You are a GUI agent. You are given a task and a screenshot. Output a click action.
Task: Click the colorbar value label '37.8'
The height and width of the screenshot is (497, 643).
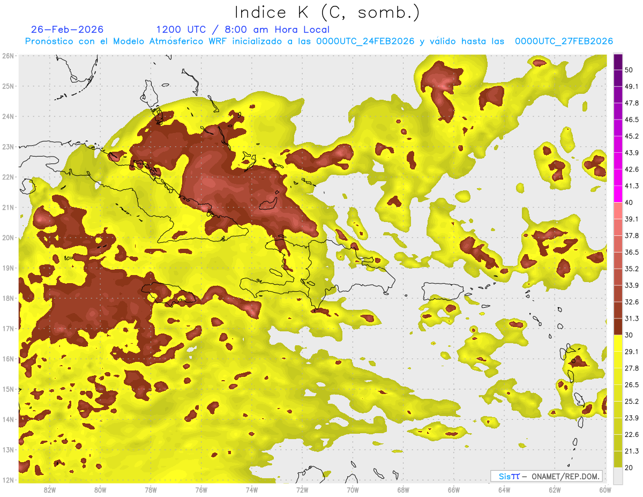coord(631,235)
